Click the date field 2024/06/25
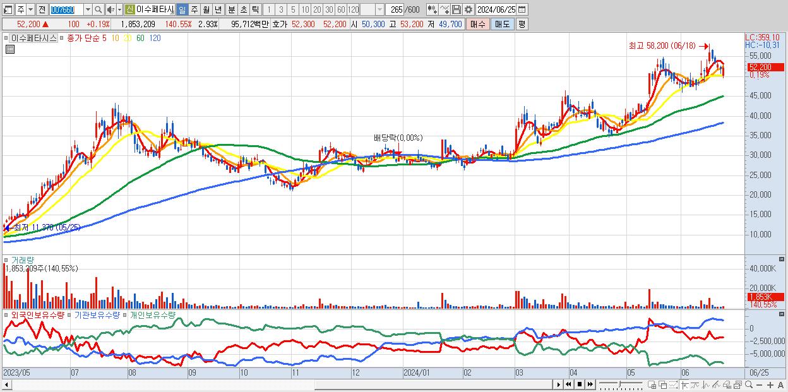This screenshot has width=788, height=392. (496, 9)
